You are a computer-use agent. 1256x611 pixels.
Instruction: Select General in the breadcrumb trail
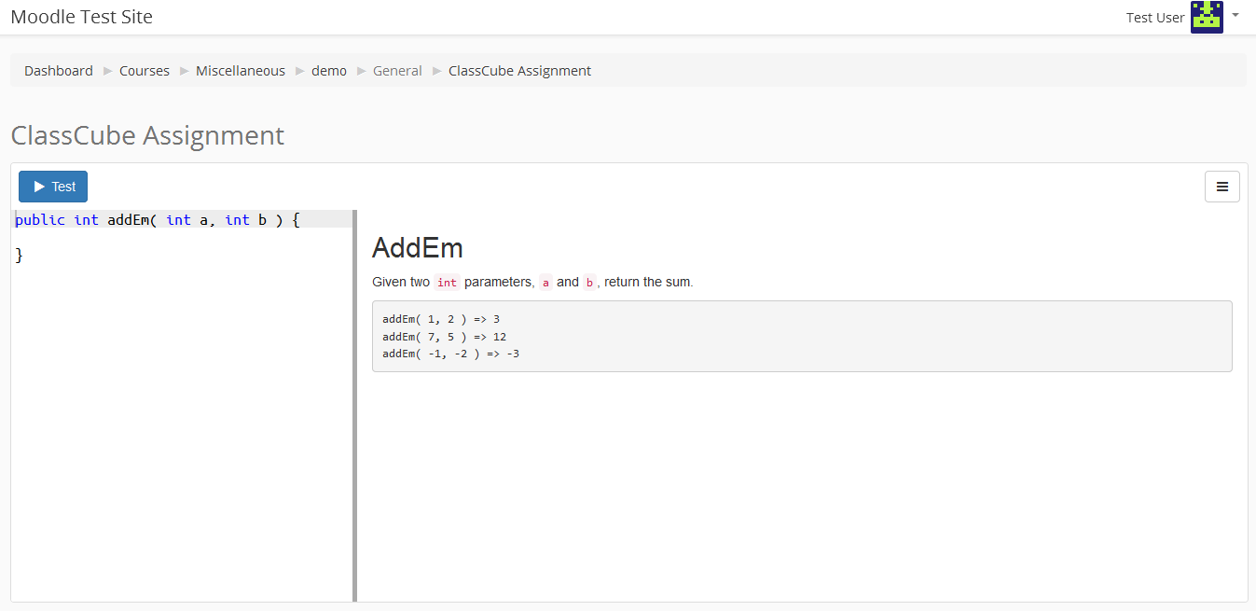[397, 70]
